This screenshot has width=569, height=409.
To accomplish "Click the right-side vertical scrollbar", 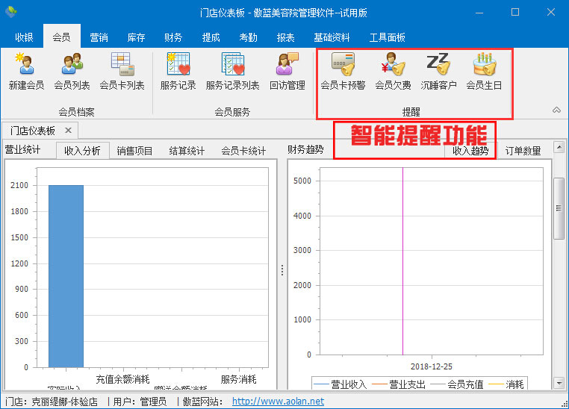I will [558, 209].
